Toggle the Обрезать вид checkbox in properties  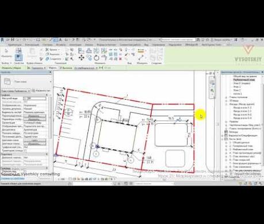point(25,172)
